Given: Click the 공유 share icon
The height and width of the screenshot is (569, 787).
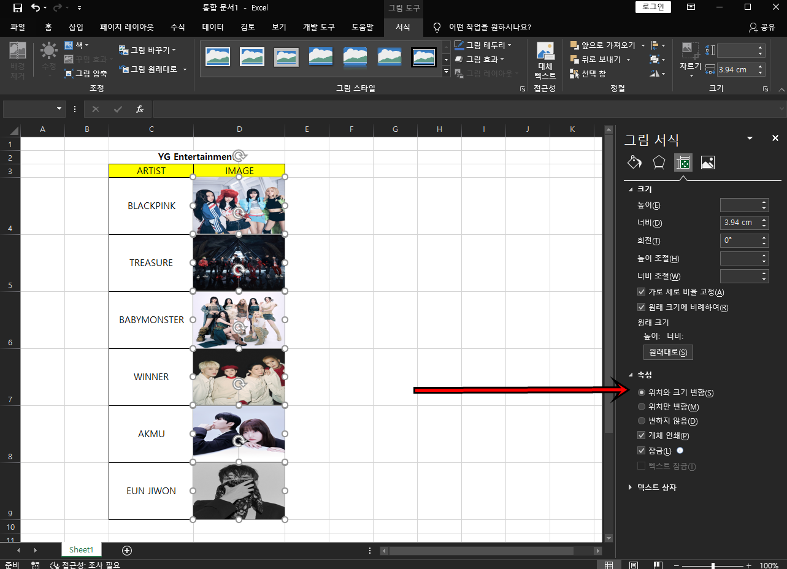Looking at the screenshot, I should click(x=762, y=28).
